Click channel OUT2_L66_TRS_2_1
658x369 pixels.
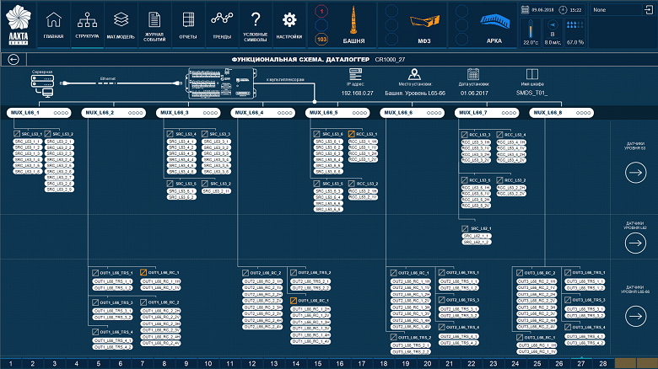coord(310,281)
